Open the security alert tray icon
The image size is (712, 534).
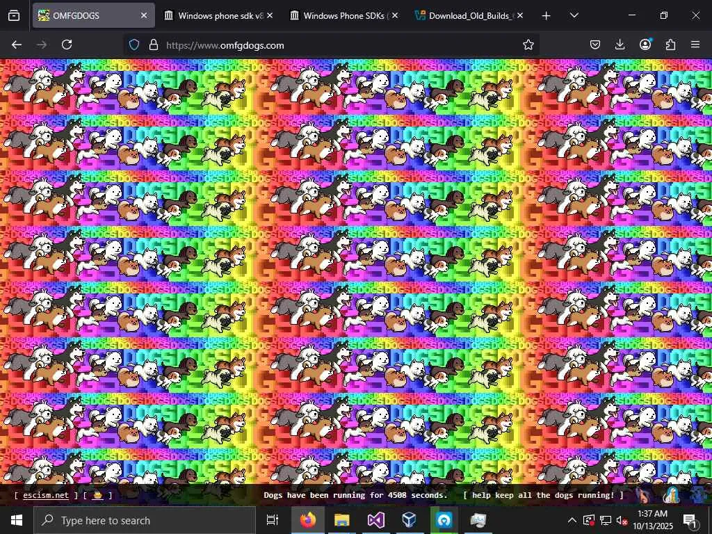pos(589,520)
